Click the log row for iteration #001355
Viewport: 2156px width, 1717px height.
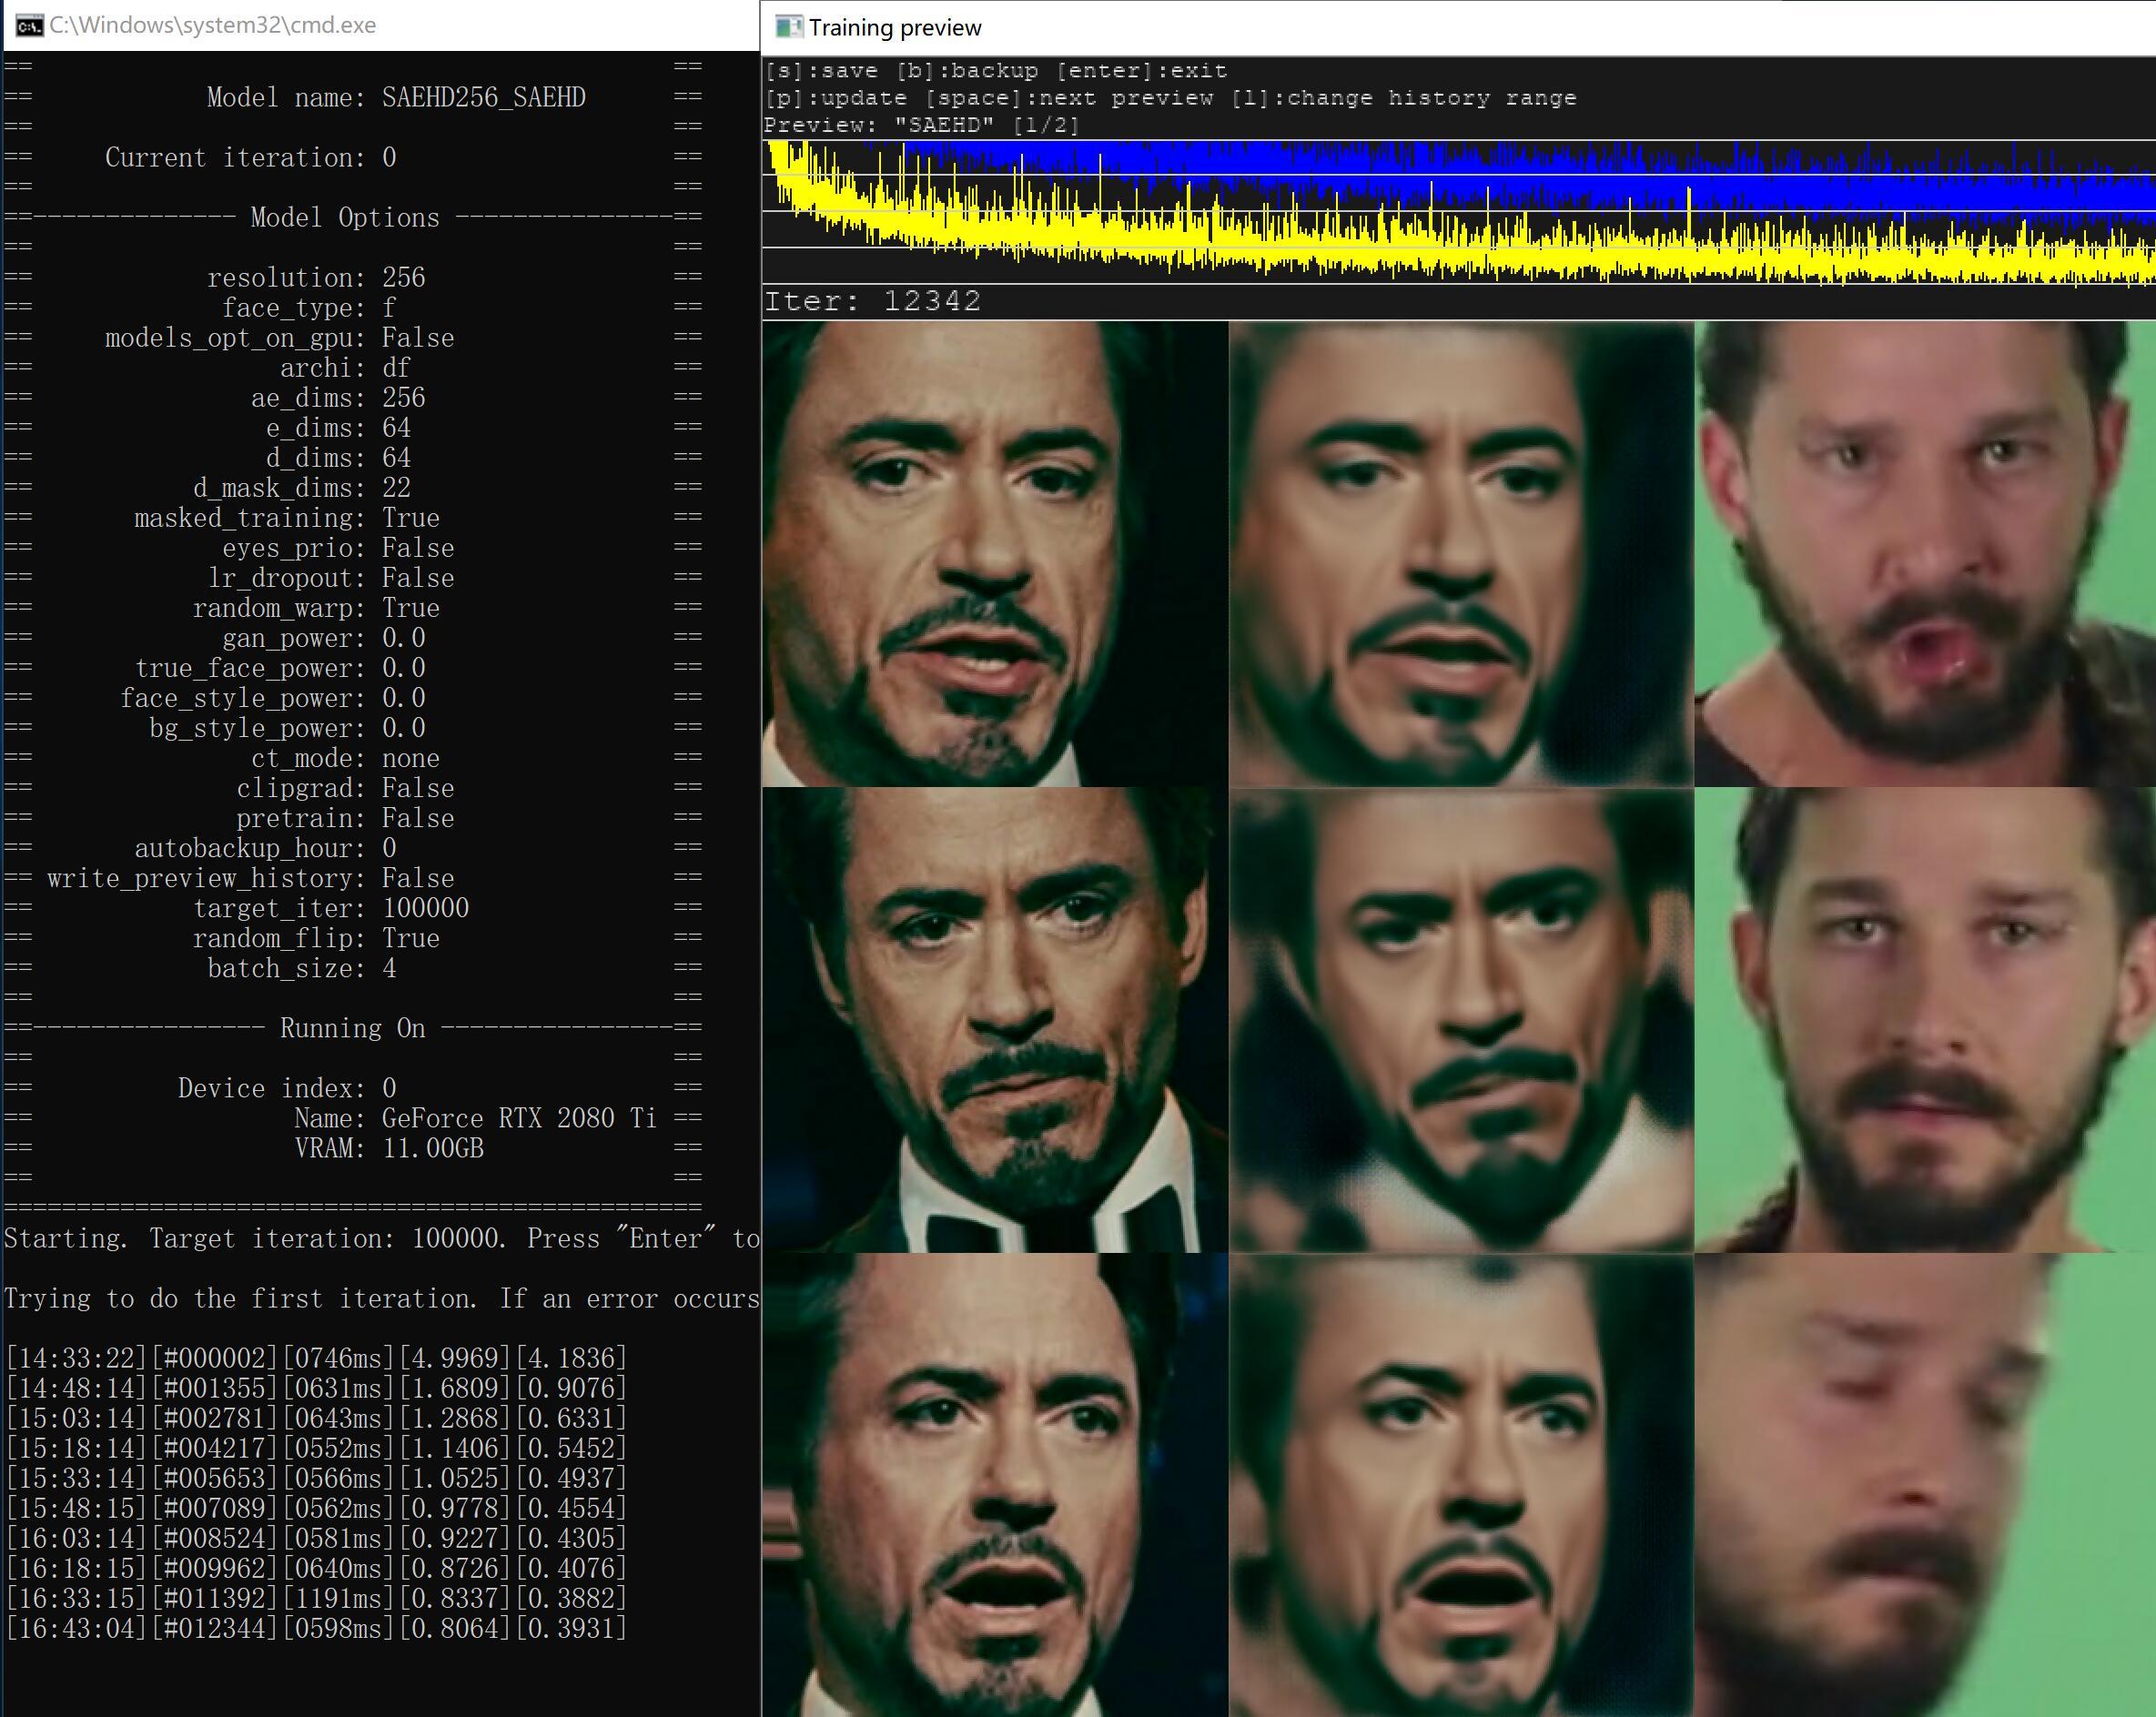(316, 1388)
